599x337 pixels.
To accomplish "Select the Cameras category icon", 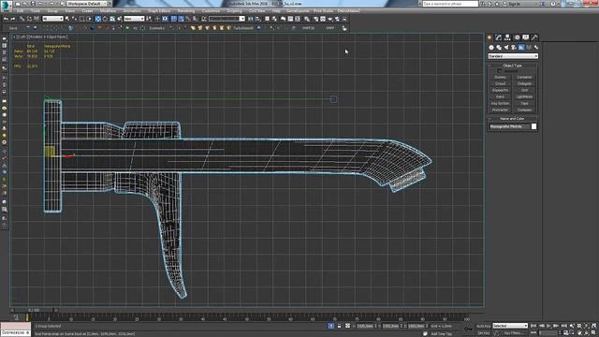I will pyautogui.click(x=514, y=48).
